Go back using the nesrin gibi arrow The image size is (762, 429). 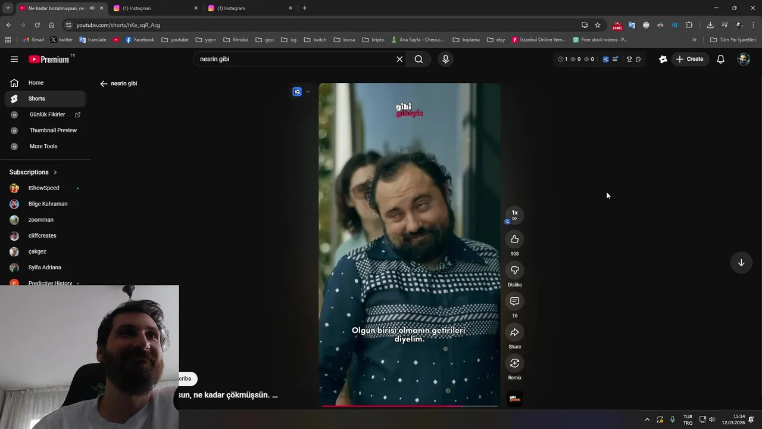coord(104,84)
